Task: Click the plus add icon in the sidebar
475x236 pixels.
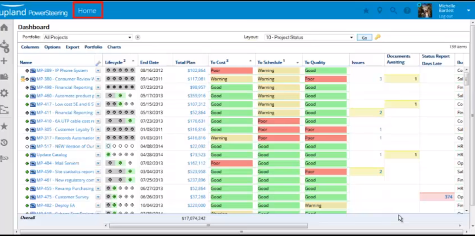Action: pyautogui.click(x=4, y=61)
